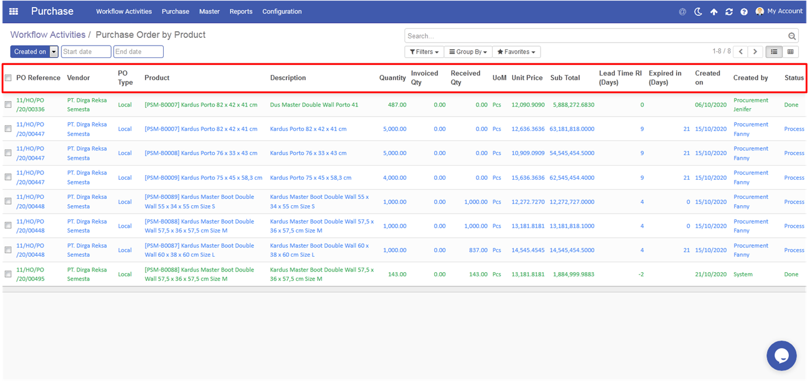Click the up arrow icon in top bar
809x381 pixels.
tap(714, 12)
